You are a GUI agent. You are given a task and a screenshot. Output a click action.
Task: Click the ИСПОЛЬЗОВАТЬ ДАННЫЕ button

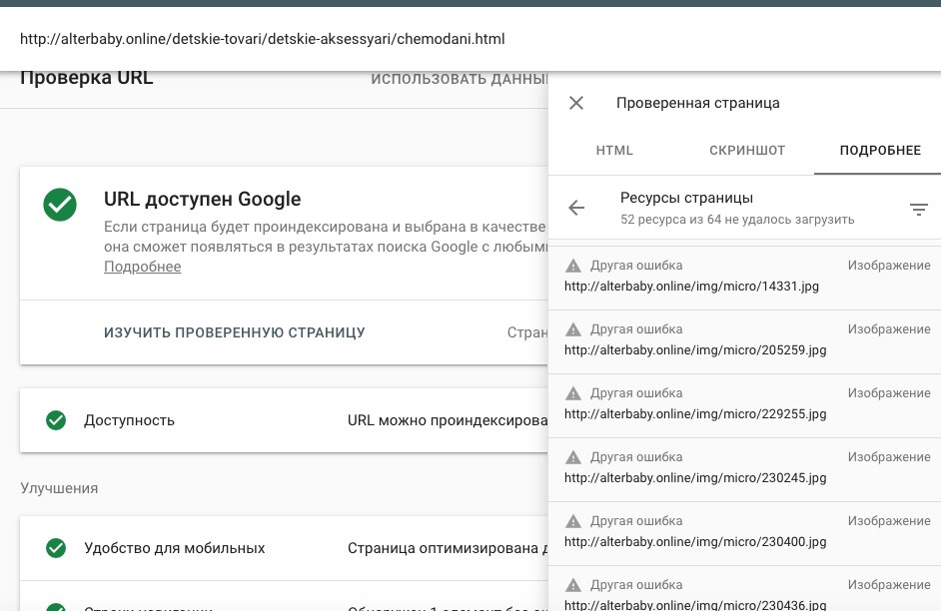pos(458,78)
